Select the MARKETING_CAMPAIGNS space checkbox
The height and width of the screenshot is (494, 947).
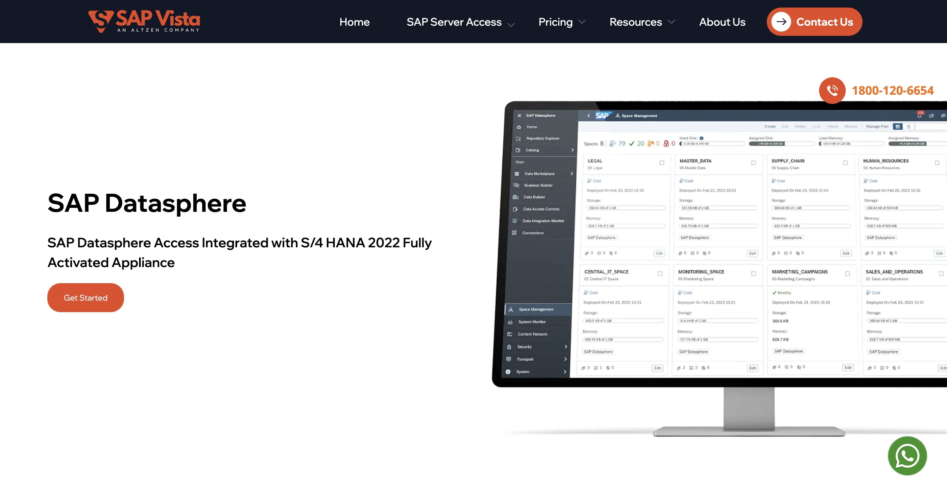pyautogui.click(x=847, y=274)
